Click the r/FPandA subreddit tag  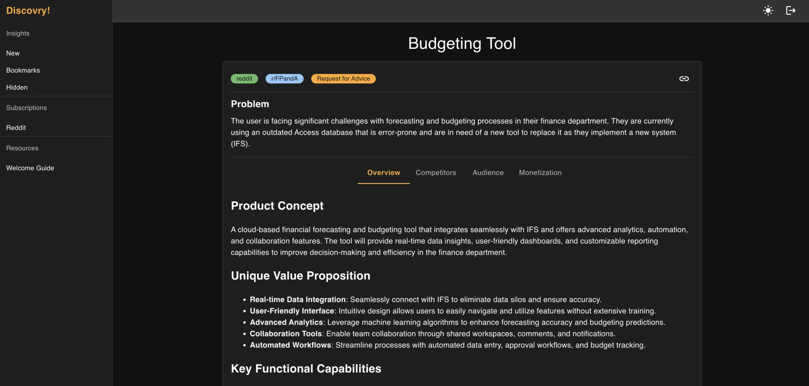point(284,79)
